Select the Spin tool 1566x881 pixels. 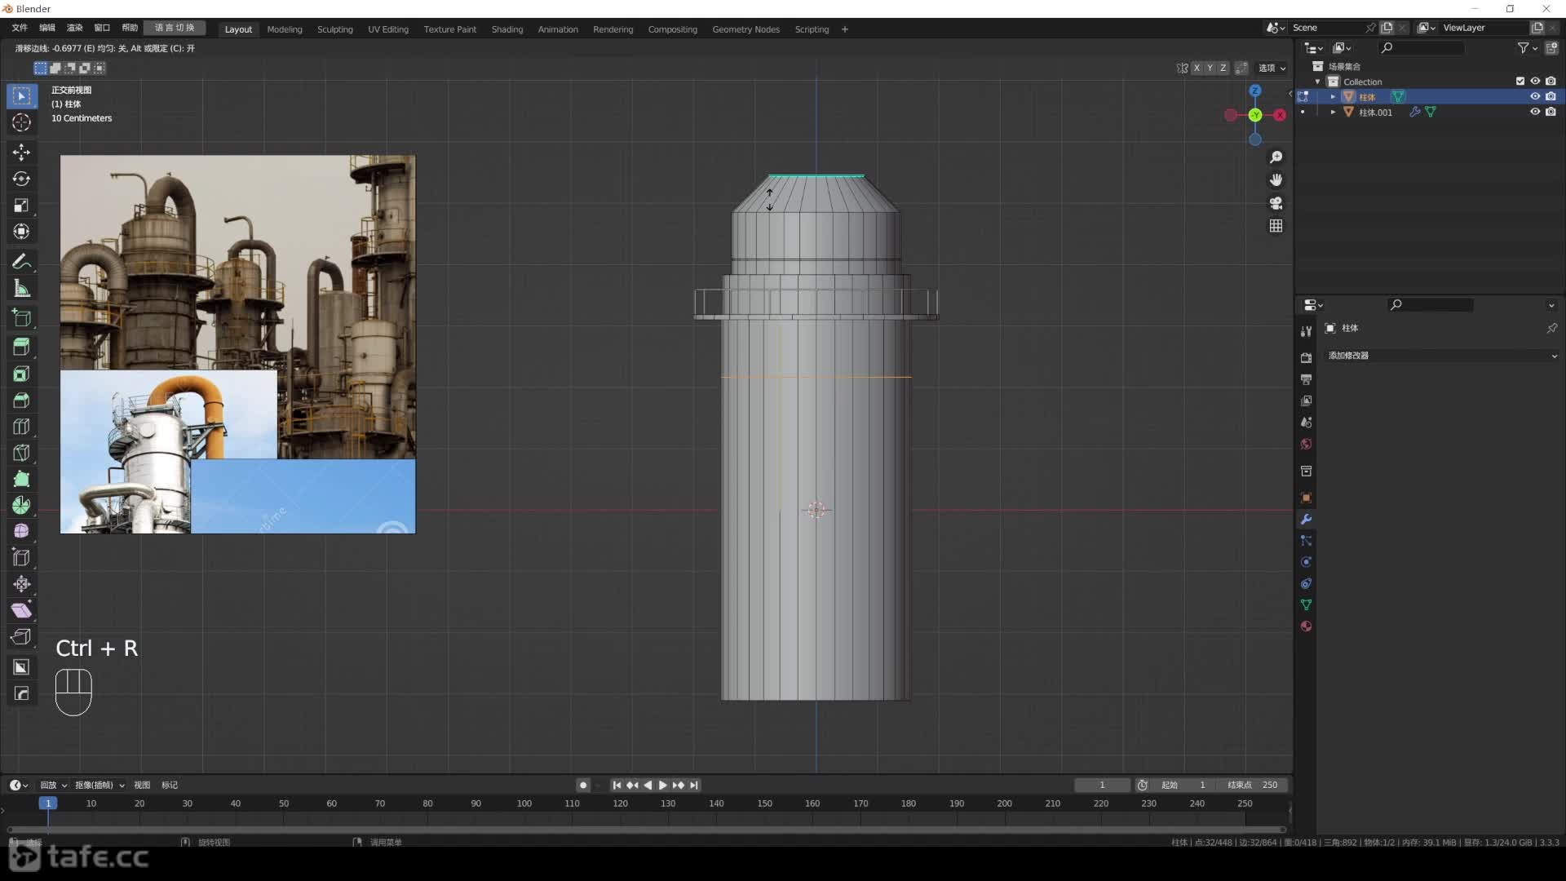pos(21,506)
